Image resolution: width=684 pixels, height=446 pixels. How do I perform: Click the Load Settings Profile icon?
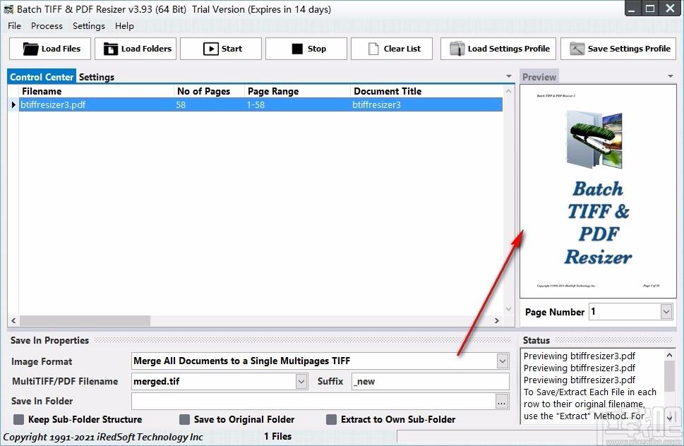tap(457, 49)
